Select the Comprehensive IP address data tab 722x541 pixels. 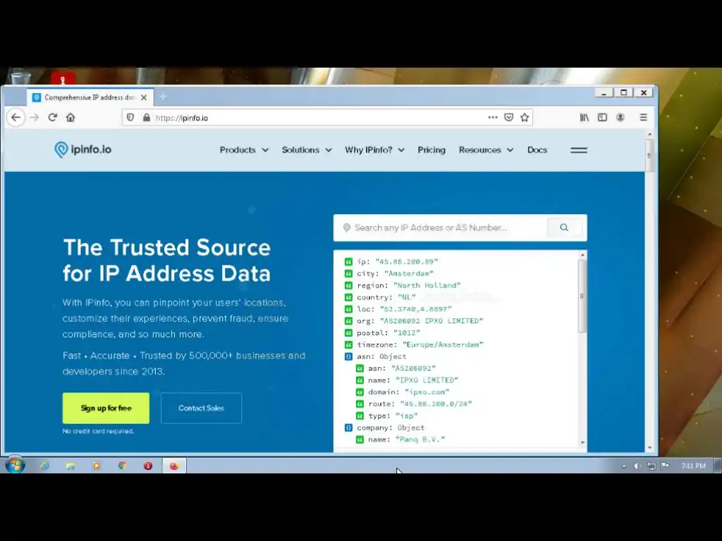point(90,97)
